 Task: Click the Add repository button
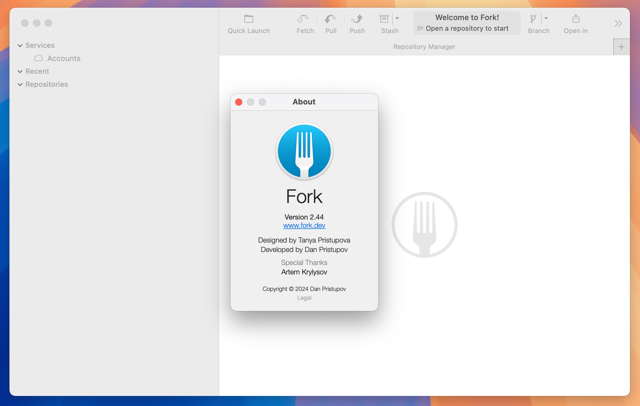pyautogui.click(x=621, y=47)
